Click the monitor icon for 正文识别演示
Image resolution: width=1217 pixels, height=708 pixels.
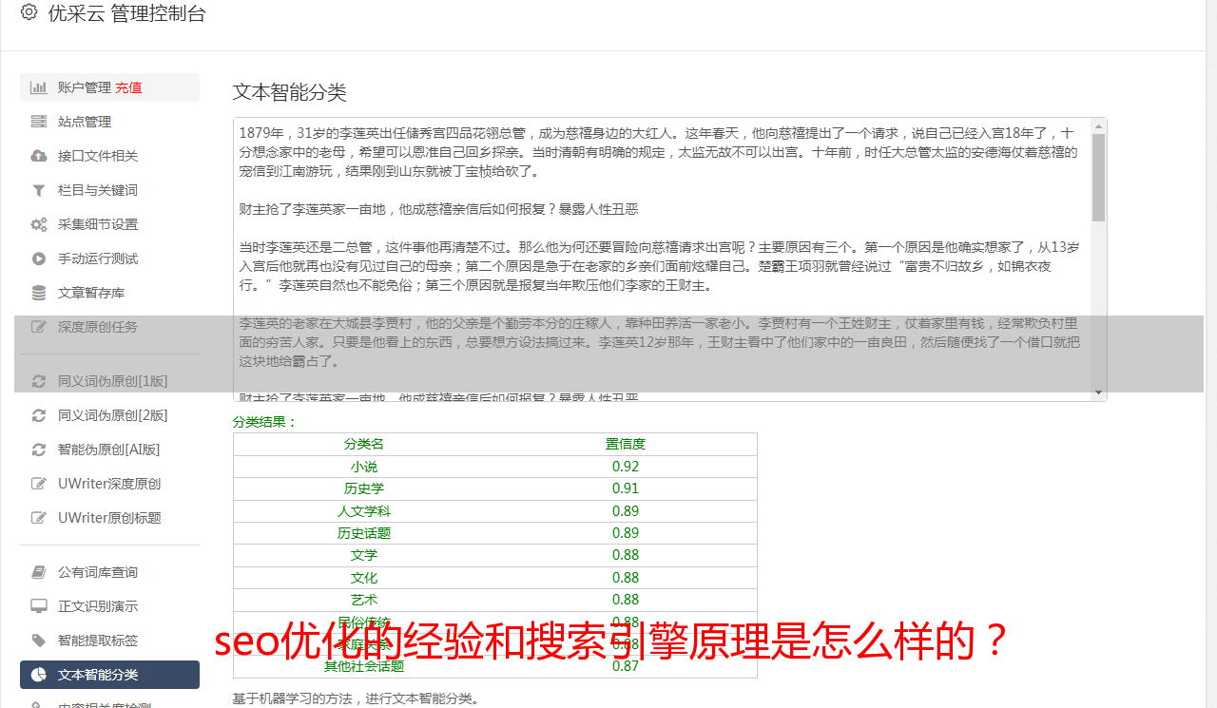[39, 606]
